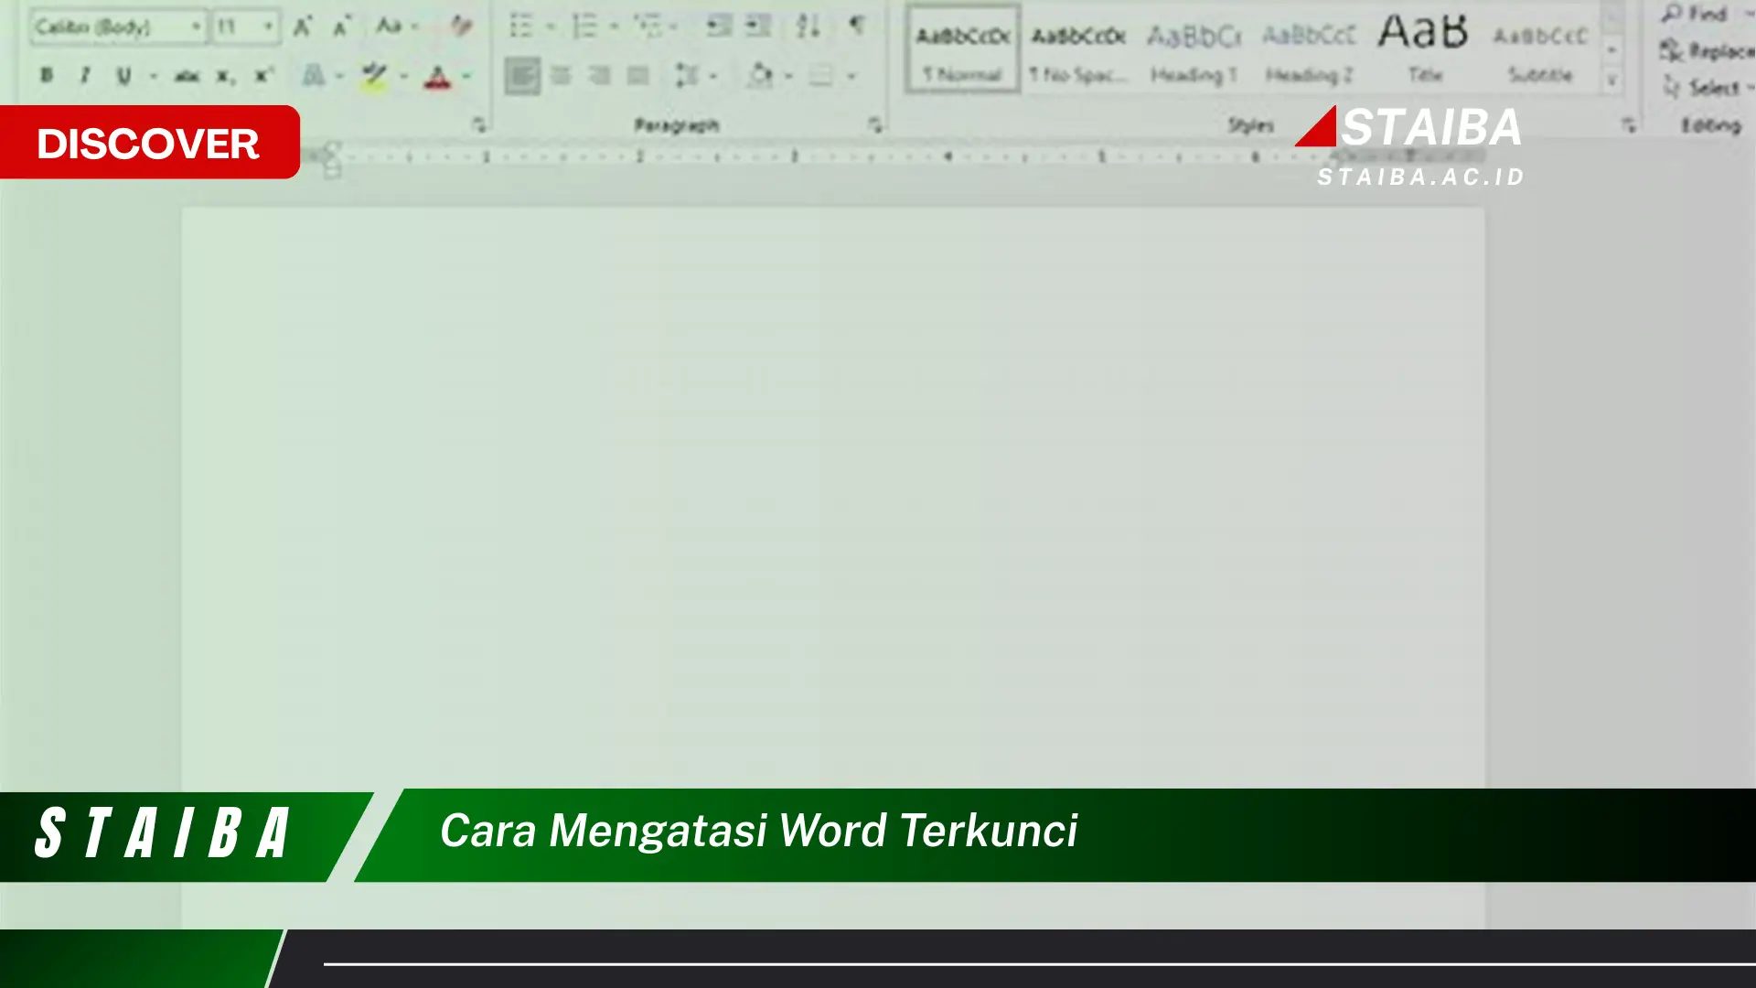Expand the Text Highlight Color dropdown arrow
This screenshot has height=988, width=1756.
(x=403, y=76)
